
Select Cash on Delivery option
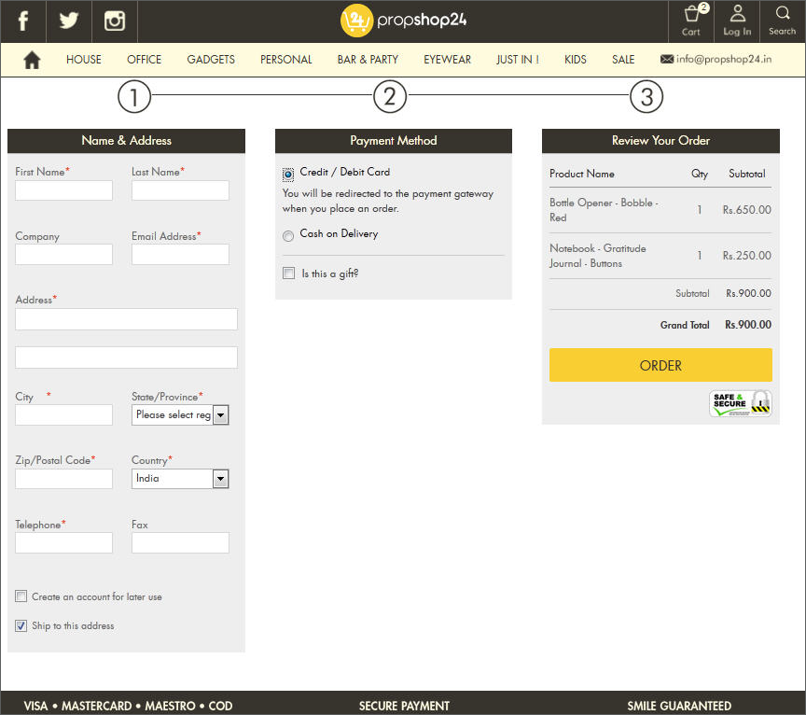coord(288,236)
